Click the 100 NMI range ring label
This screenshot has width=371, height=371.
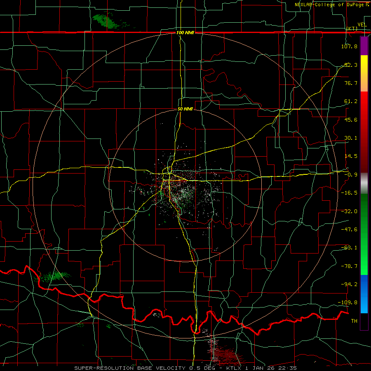coord(185,33)
